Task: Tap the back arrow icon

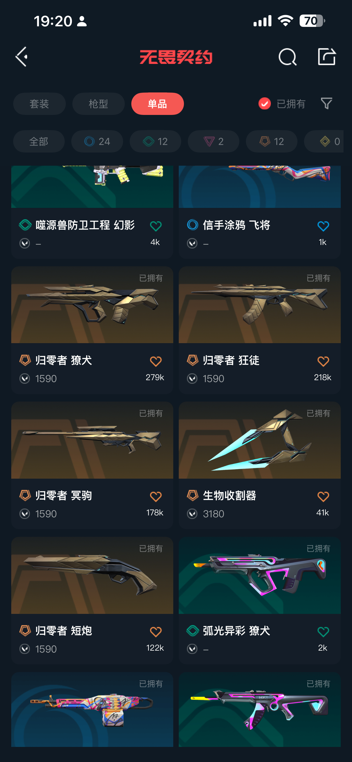Action: click(x=22, y=57)
